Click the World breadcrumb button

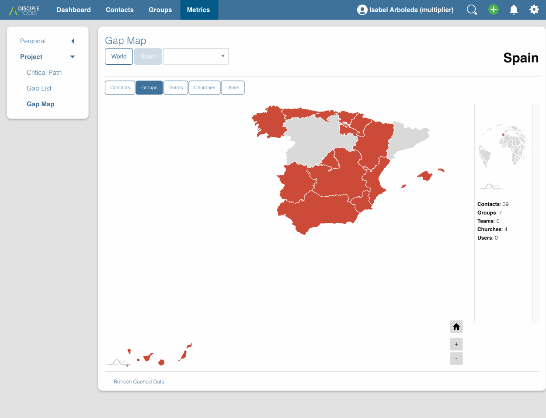tap(119, 56)
